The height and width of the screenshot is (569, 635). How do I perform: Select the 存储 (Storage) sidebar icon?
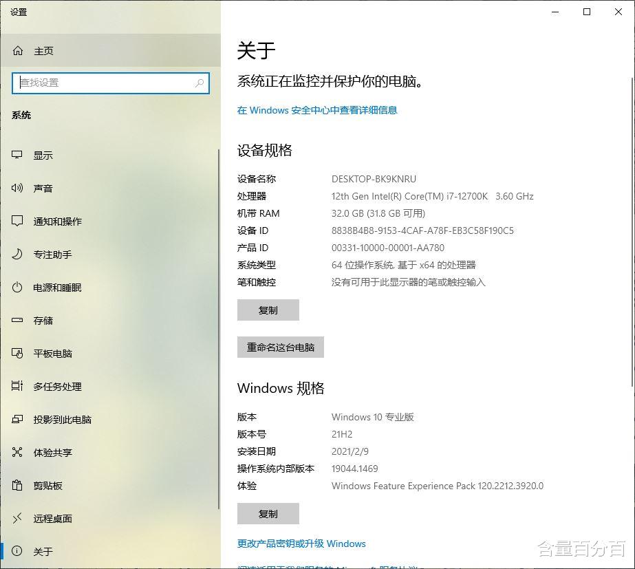pyautogui.click(x=17, y=321)
